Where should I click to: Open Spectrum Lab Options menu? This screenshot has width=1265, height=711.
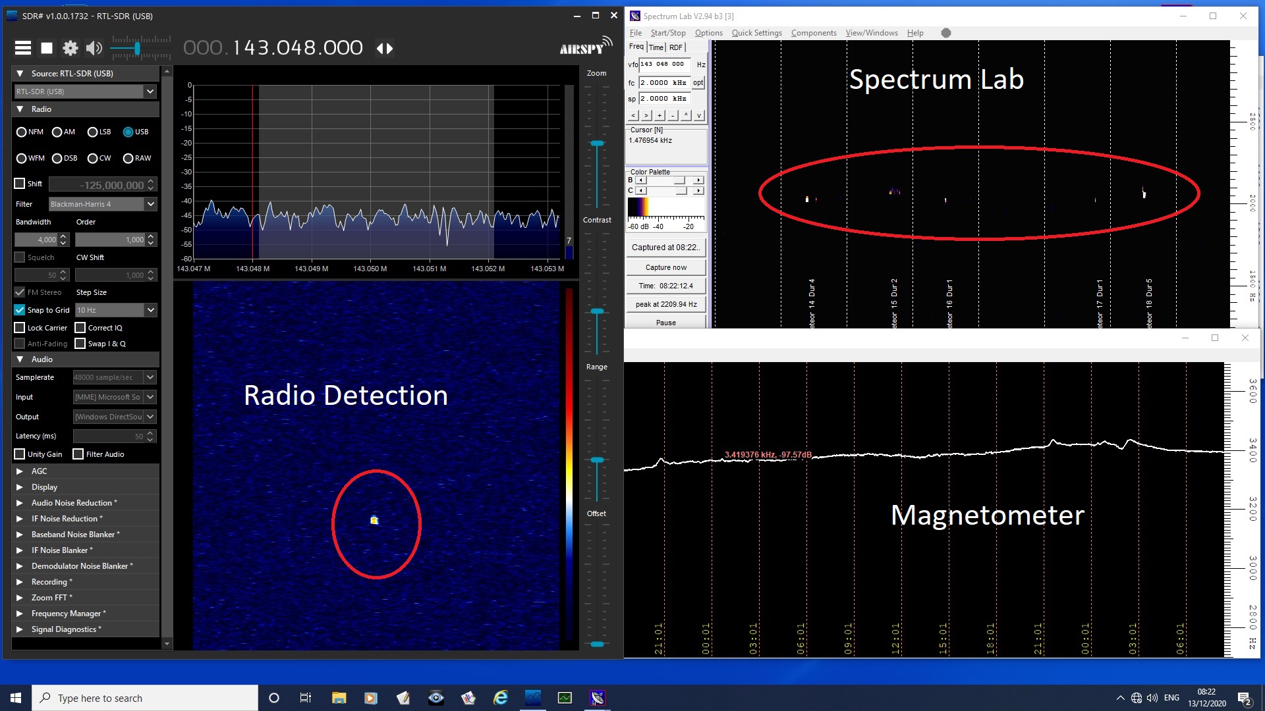[709, 33]
